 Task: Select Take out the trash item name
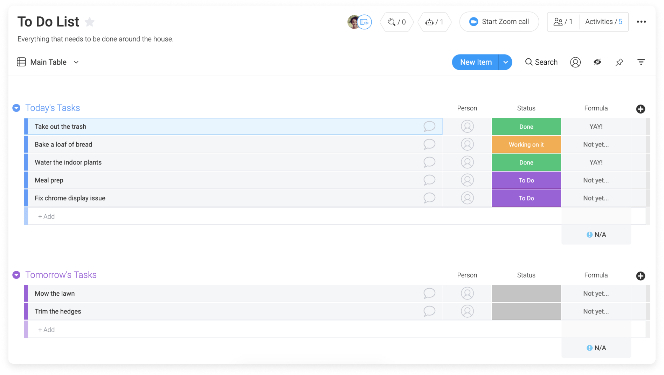pyautogui.click(x=60, y=127)
